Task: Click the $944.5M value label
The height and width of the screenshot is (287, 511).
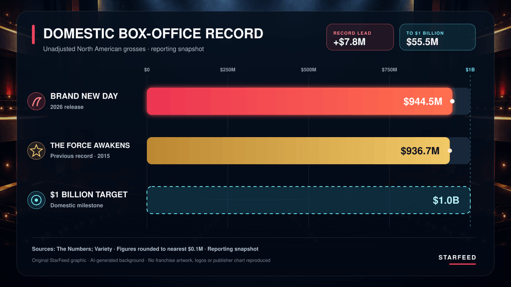Action: click(x=423, y=102)
